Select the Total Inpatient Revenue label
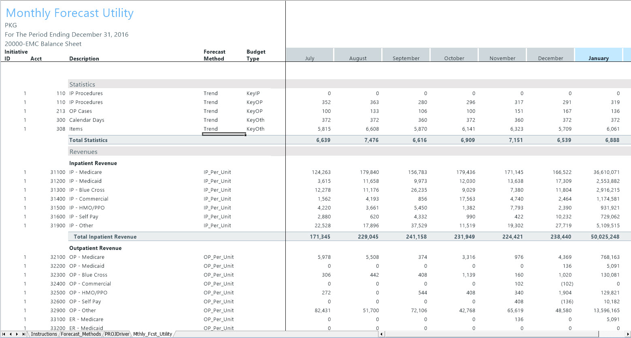Image resolution: width=631 pixels, height=338 pixels. click(105, 237)
